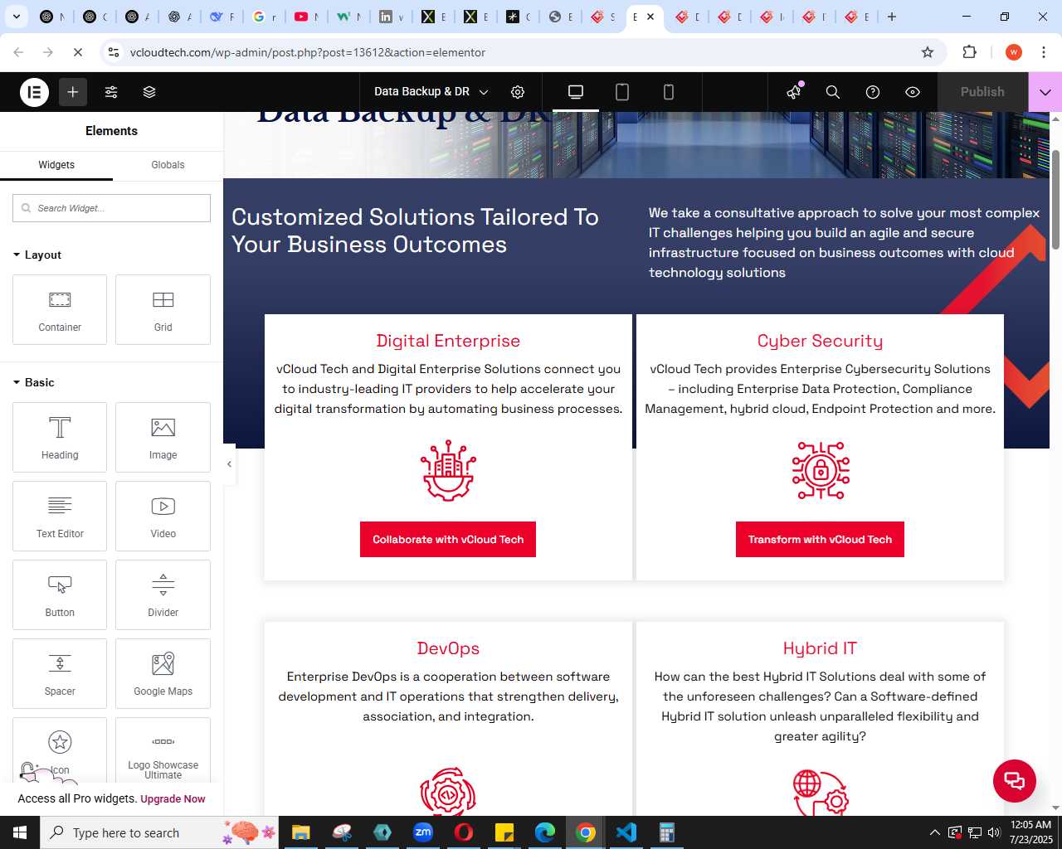Click the Add Element plus button
The width and height of the screenshot is (1062, 849).
click(x=73, y=92)
